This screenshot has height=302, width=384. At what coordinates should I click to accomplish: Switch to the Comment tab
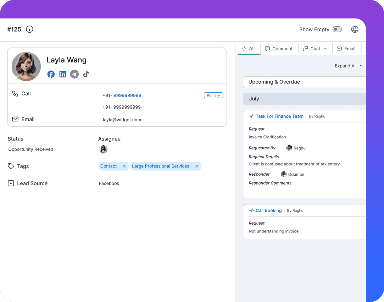click(x=279, y=49)
